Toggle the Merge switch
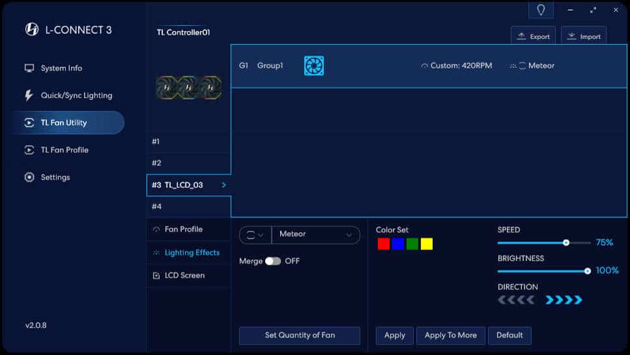 [273, 261]
